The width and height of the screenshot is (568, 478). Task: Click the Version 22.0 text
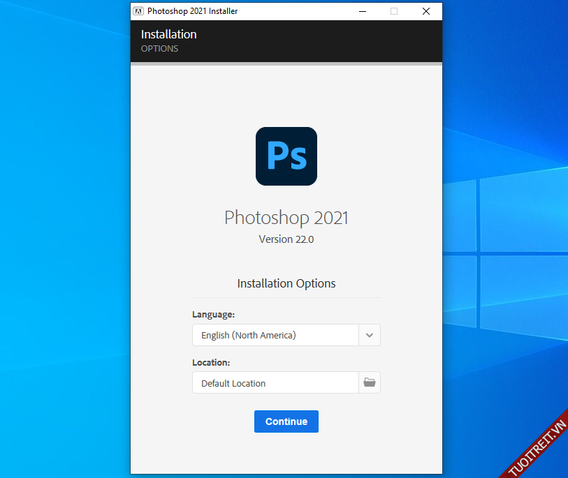click(x=286, y=239)
